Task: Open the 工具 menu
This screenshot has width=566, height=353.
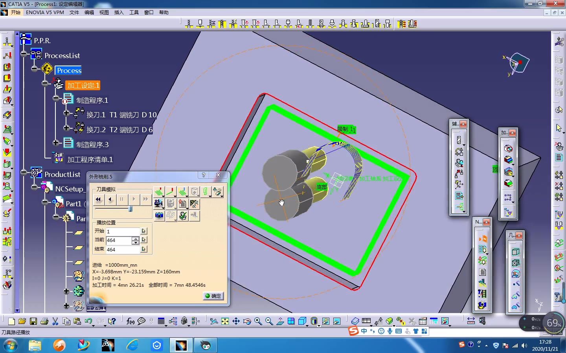Action: tap(134, 13)
